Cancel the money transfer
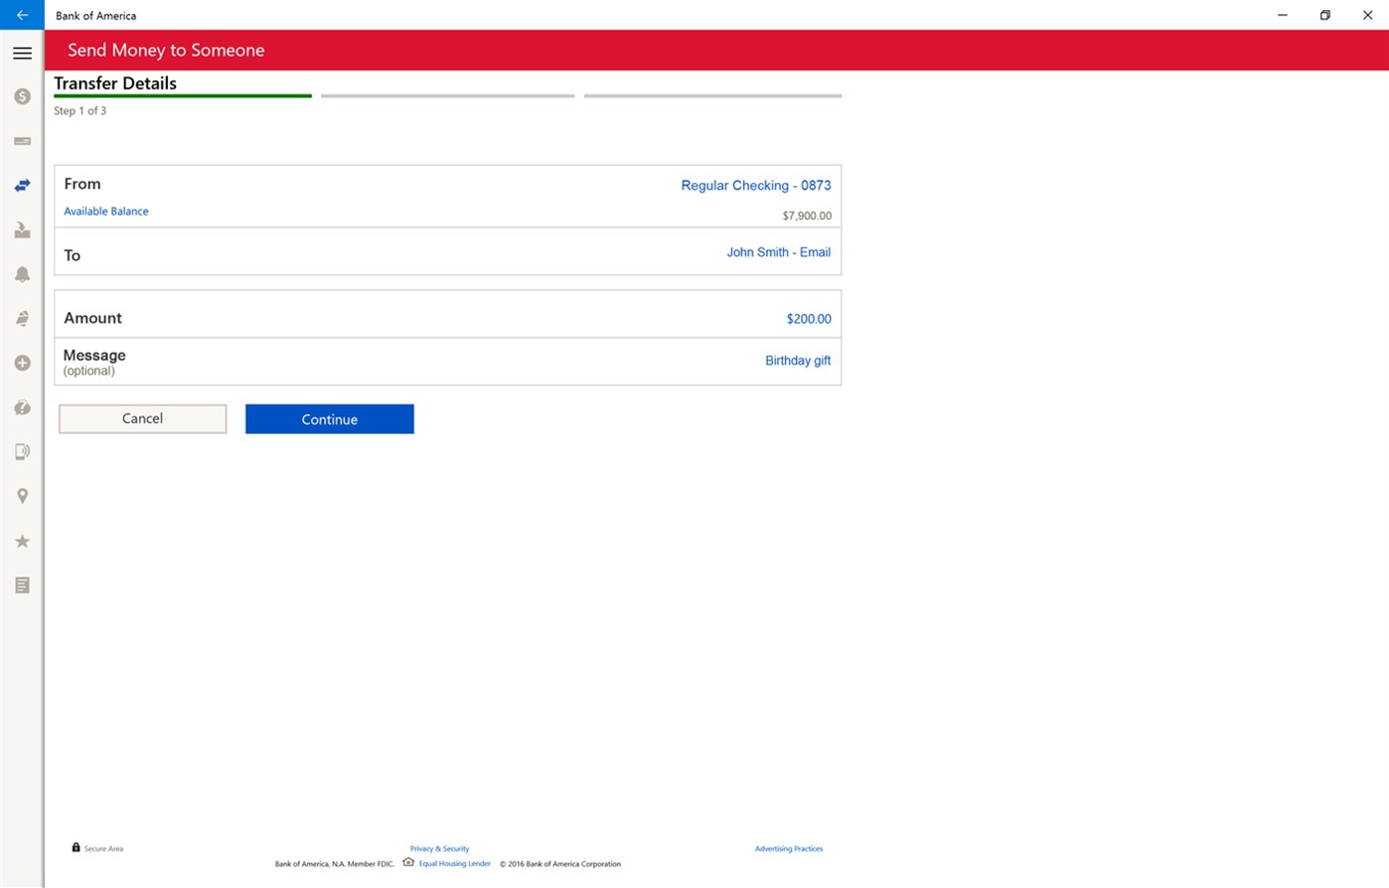1389x888 pixels. [142, 419]
